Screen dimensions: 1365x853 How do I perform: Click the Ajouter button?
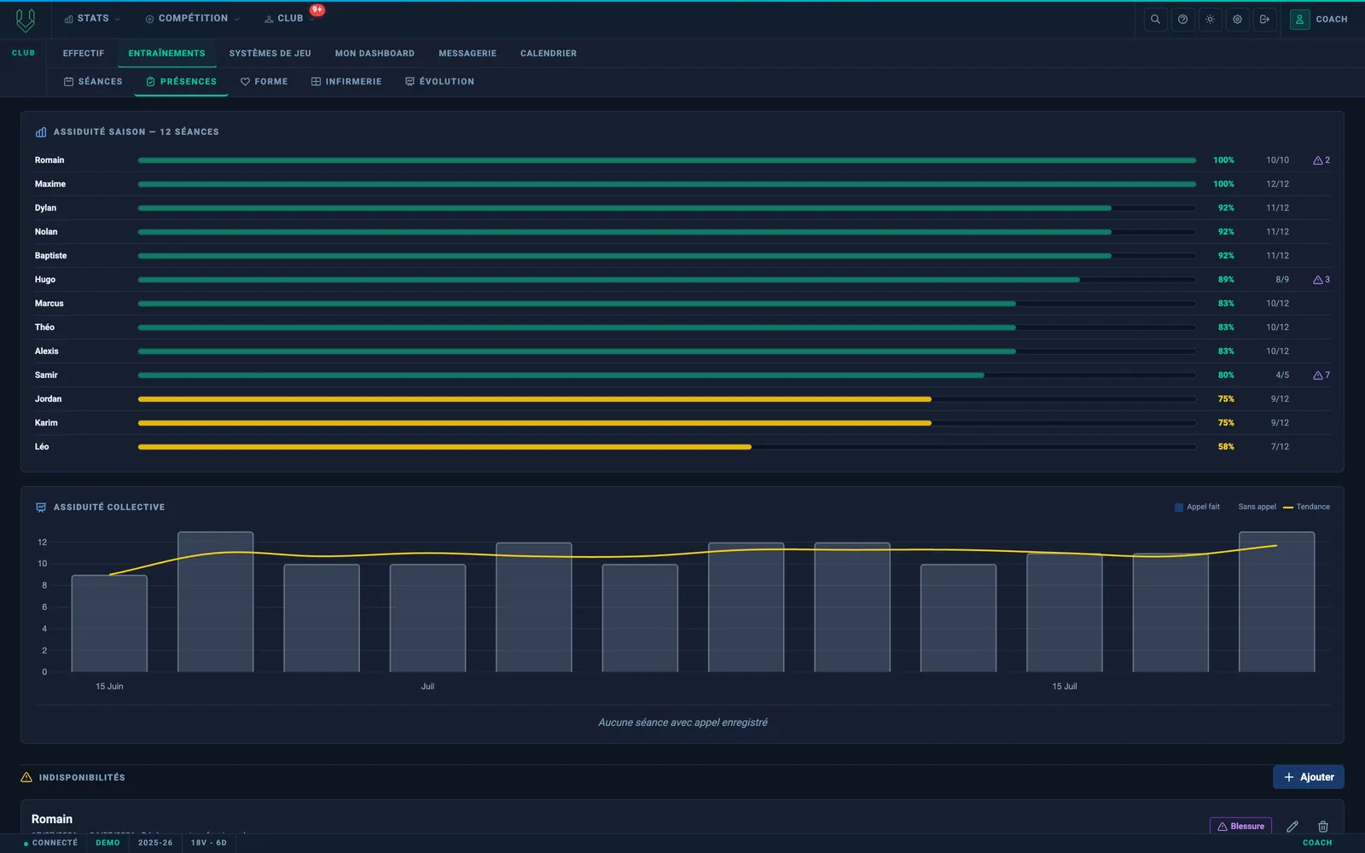pos(1309,777)
